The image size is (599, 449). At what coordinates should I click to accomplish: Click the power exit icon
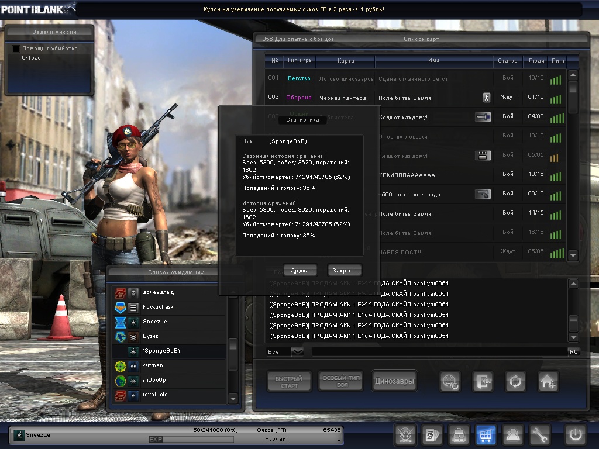tap(575, 435)
